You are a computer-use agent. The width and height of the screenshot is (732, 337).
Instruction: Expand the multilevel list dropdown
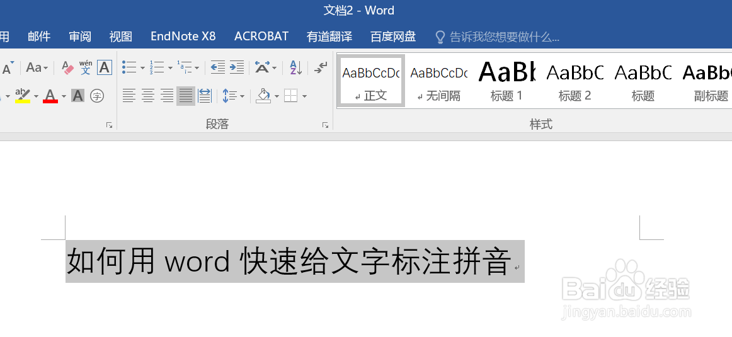[x=197, y=68]
